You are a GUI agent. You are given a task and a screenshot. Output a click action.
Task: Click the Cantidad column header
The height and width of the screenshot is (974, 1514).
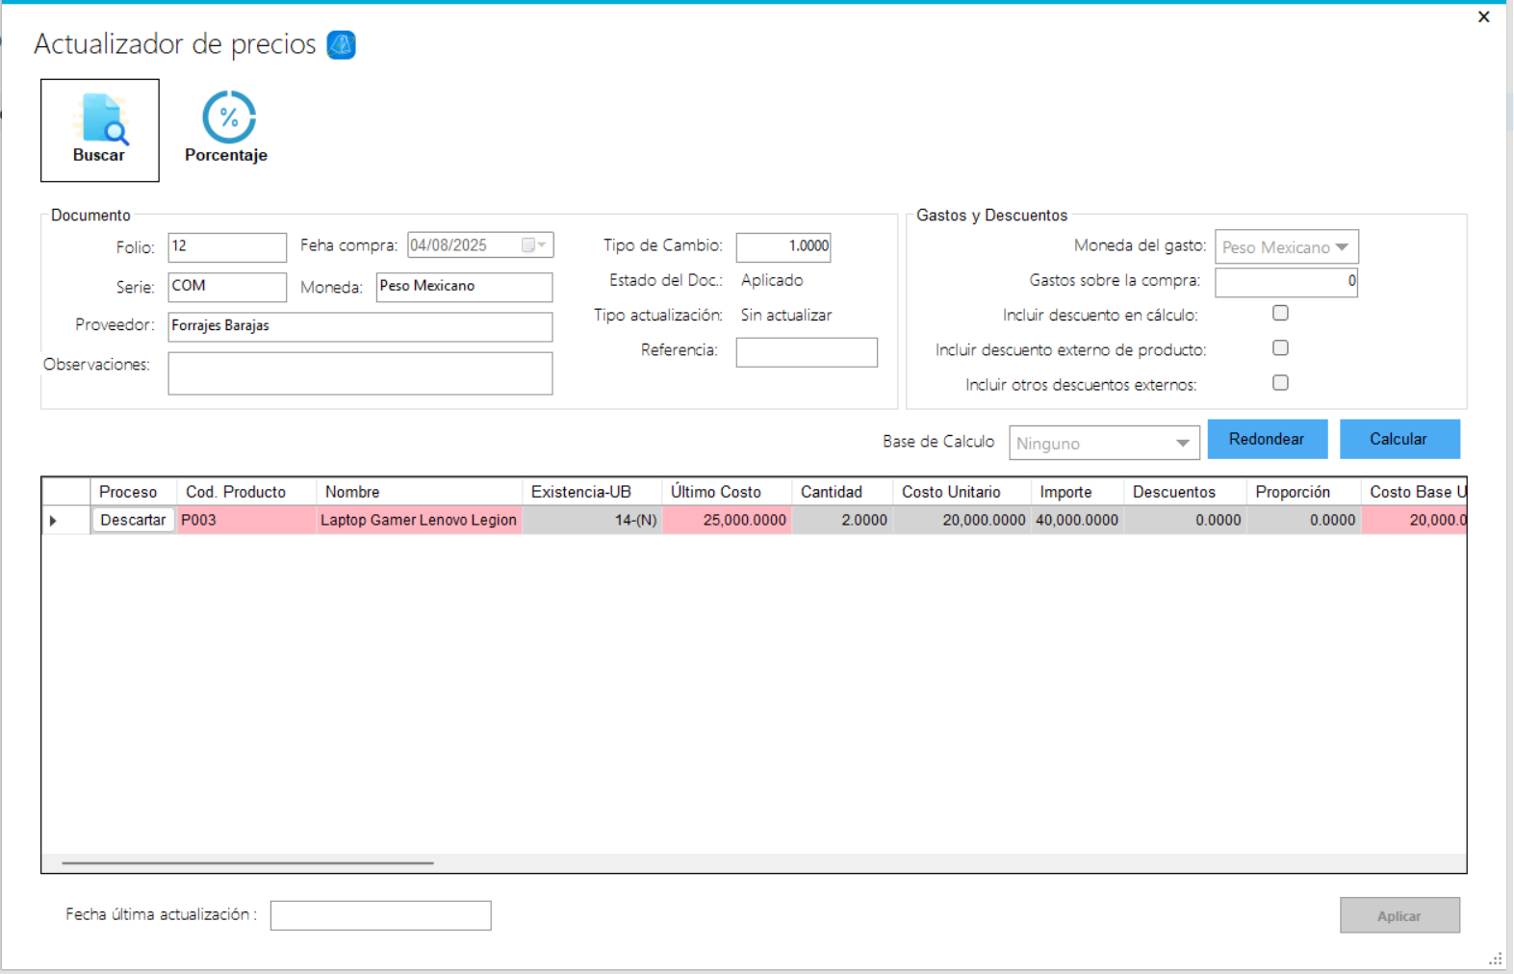click(842, 492)
